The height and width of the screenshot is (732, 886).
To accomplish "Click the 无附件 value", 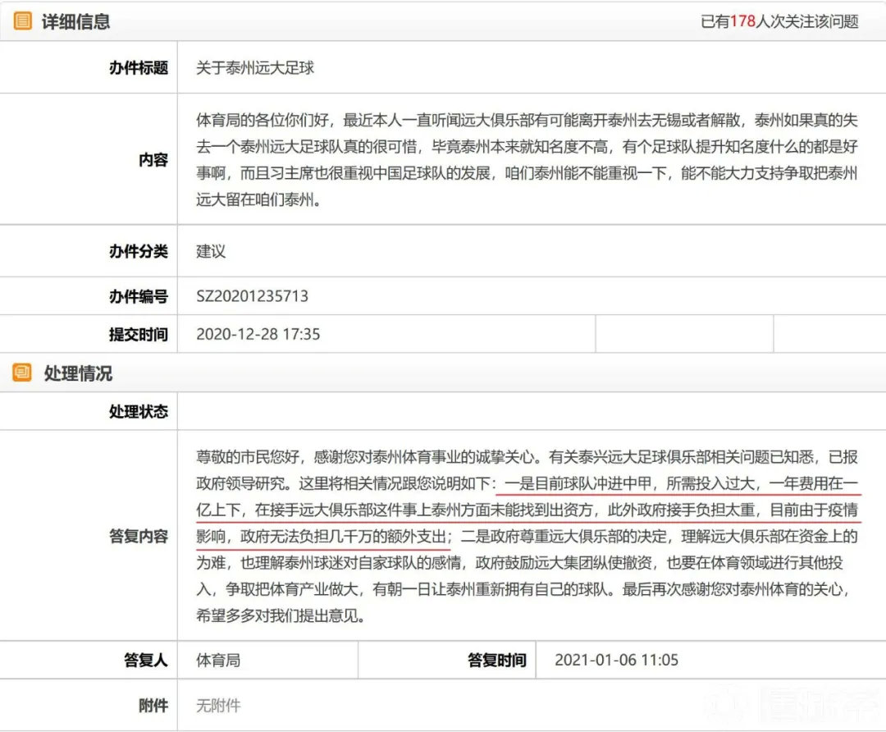I will (218, 706).
